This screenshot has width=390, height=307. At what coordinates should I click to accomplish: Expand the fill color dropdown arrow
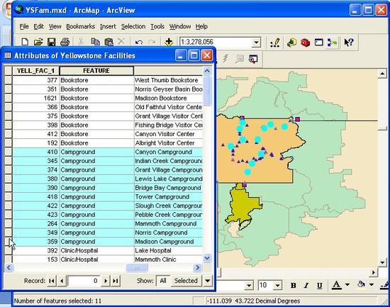372,285
